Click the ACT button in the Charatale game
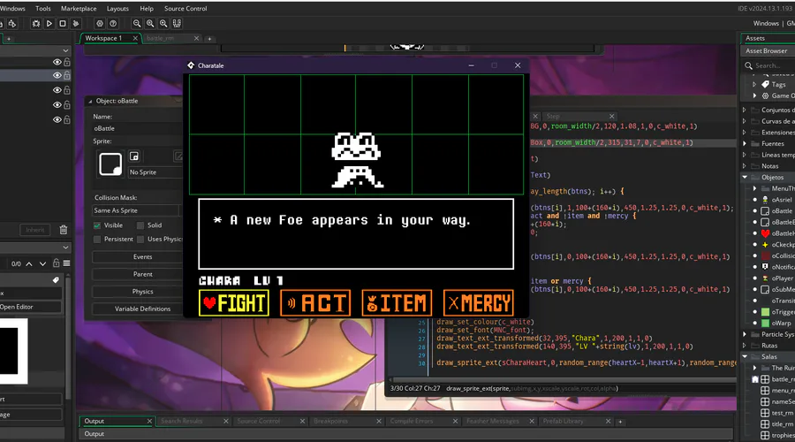795x442 pixels. pyautogui.click(x=315, y=303)
